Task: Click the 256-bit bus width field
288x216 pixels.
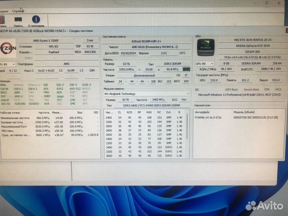Action: point(277,63)
